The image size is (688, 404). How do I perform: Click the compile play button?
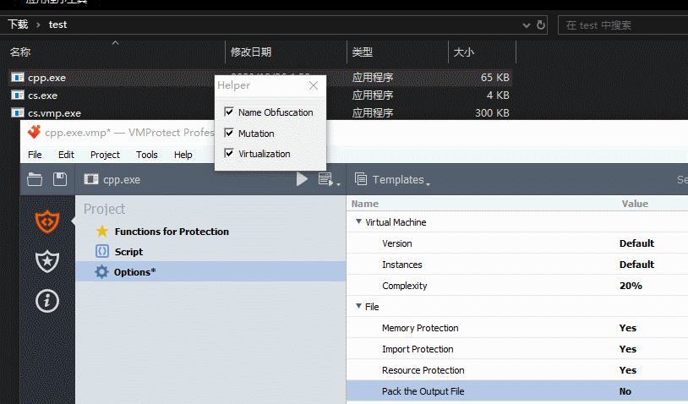click(302, 179)
